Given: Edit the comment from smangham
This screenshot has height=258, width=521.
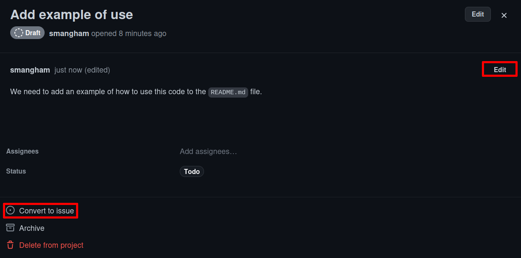Looking at the screenshot, I should 499,69.
